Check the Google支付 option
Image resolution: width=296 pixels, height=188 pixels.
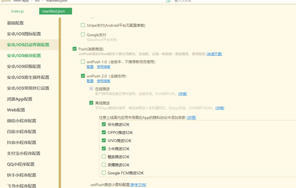(83, 35)
